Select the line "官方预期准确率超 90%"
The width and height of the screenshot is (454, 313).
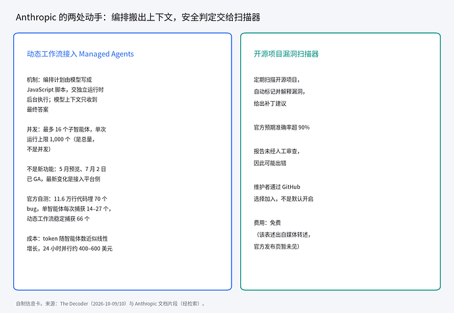point(282,128)
